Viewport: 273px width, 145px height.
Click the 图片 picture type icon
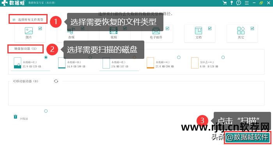point(29,31)
